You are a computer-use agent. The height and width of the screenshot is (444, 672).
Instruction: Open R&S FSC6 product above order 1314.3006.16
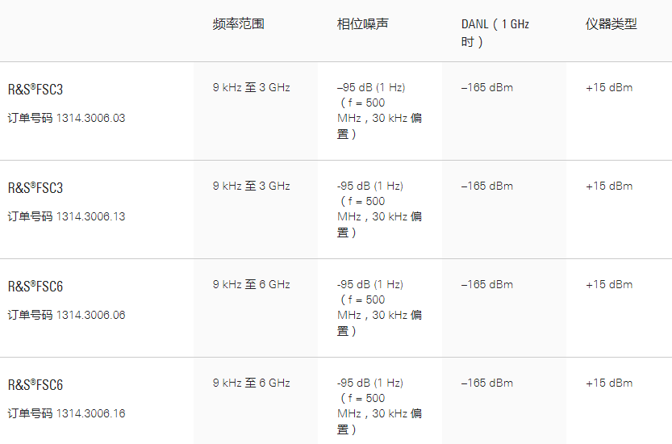point(35,385)
